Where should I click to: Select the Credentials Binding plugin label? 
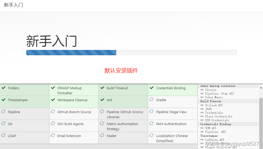tap(171, 88)
